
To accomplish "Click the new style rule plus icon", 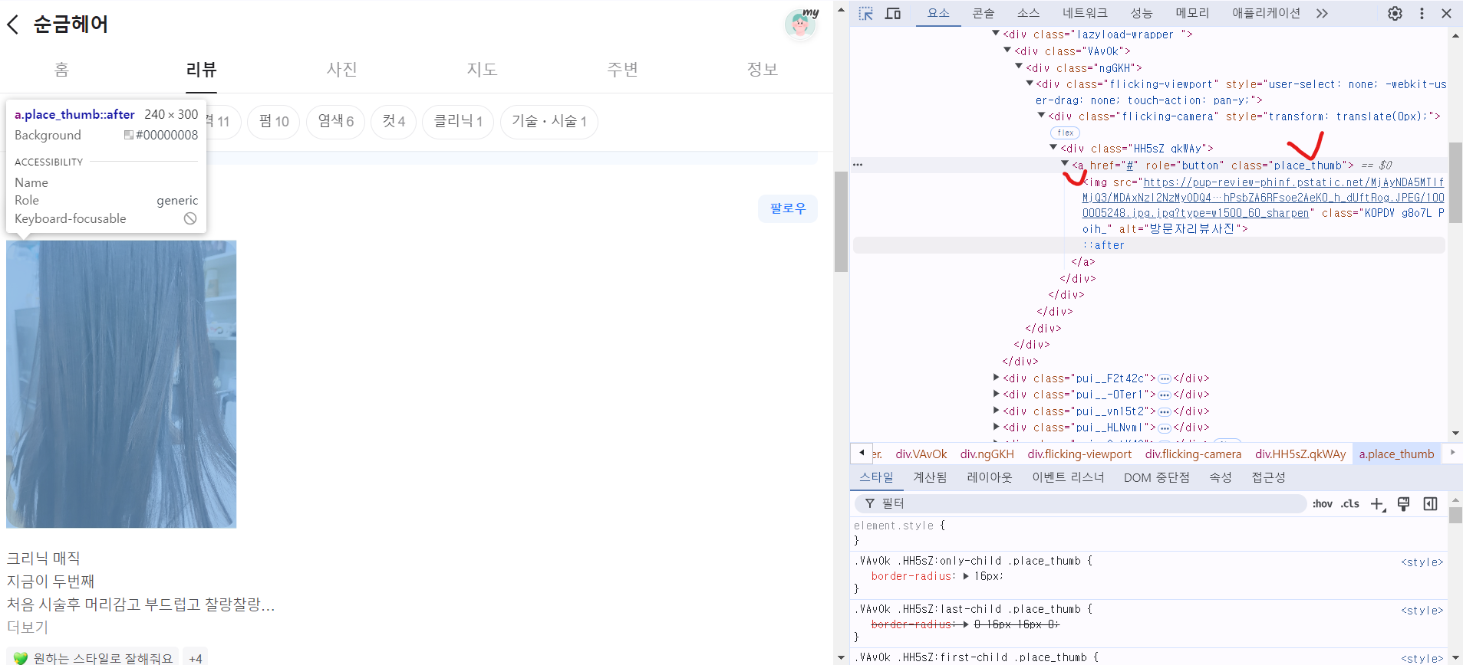I will [1378, 503].
